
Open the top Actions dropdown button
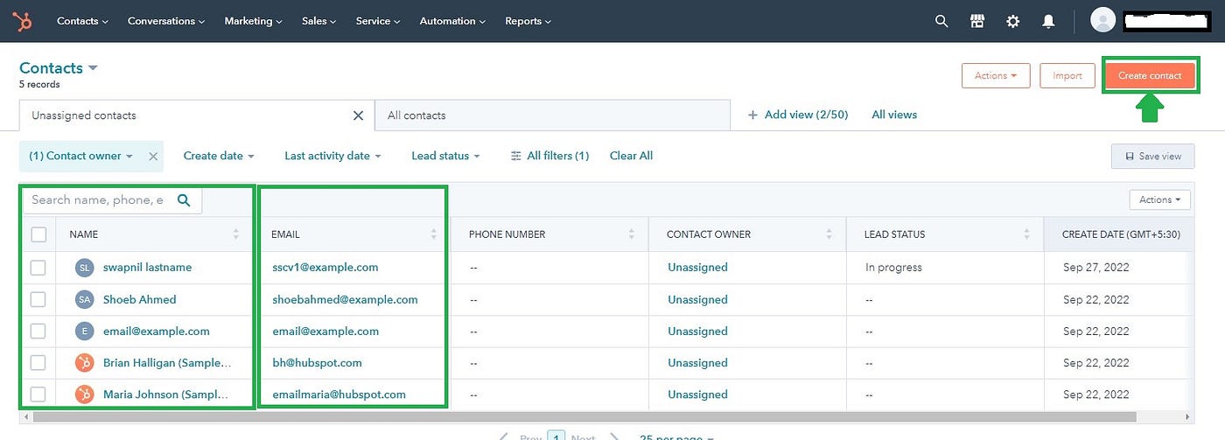(x=996, y=76)
